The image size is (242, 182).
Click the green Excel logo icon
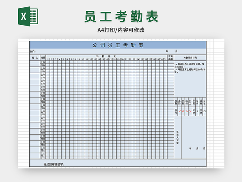coord(28,16)
